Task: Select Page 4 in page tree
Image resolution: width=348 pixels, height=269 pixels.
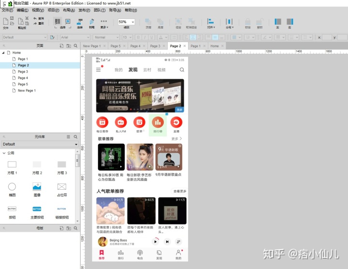Action: 23,78
